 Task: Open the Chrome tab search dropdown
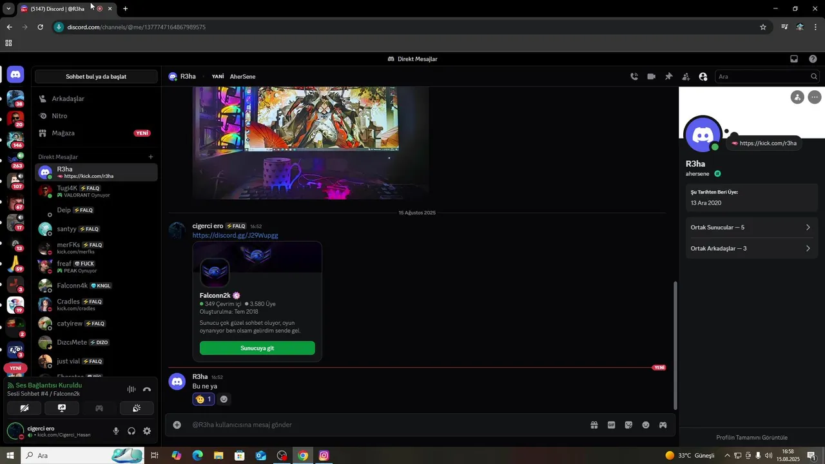(x=8, y=8)
